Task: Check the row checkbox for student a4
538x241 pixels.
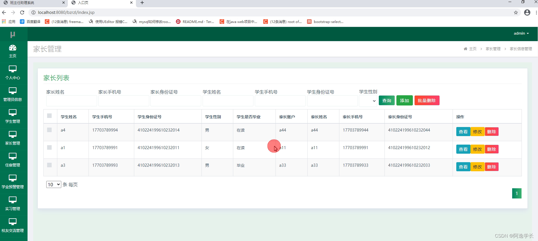Action: pyautogui.click(x=49, y=130)
